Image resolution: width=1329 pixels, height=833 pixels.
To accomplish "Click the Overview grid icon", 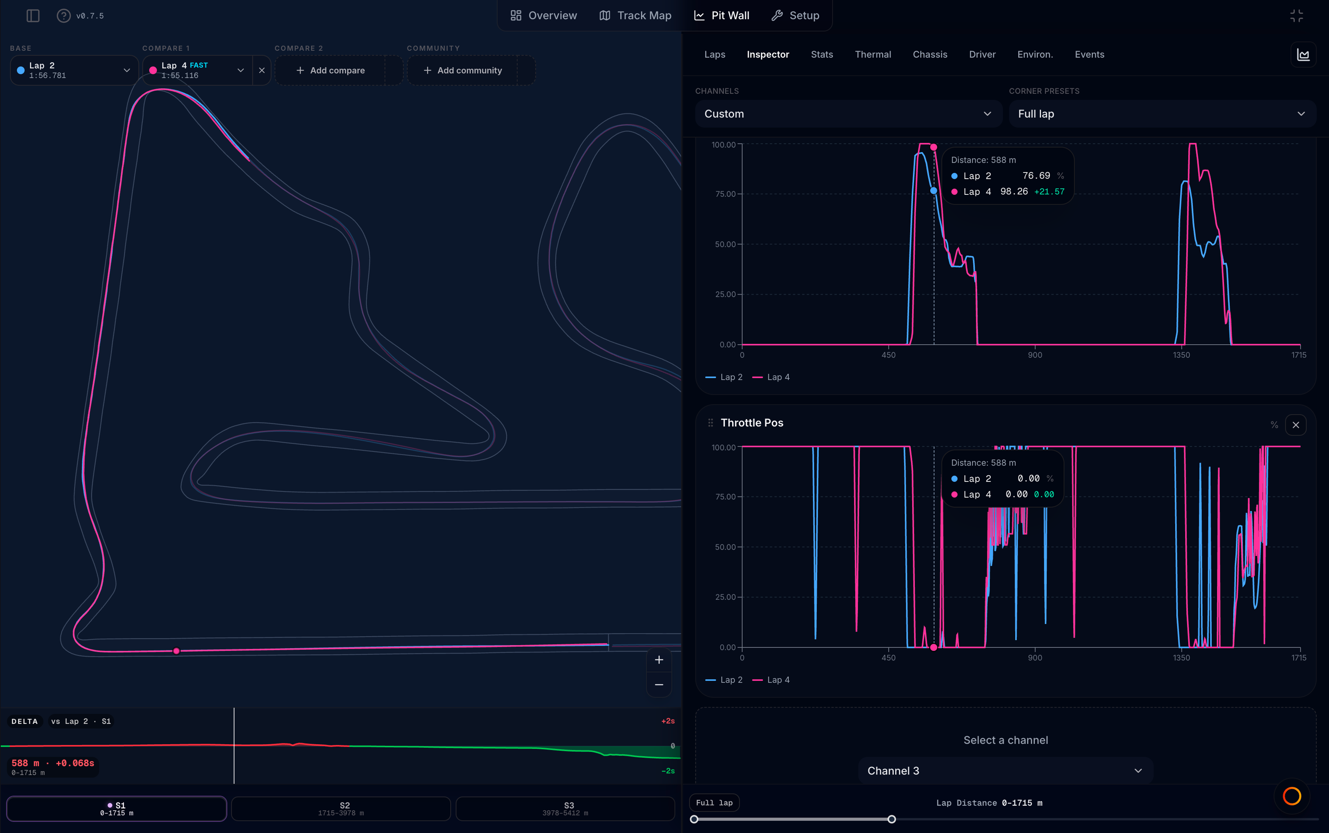I will coord(516,15).
